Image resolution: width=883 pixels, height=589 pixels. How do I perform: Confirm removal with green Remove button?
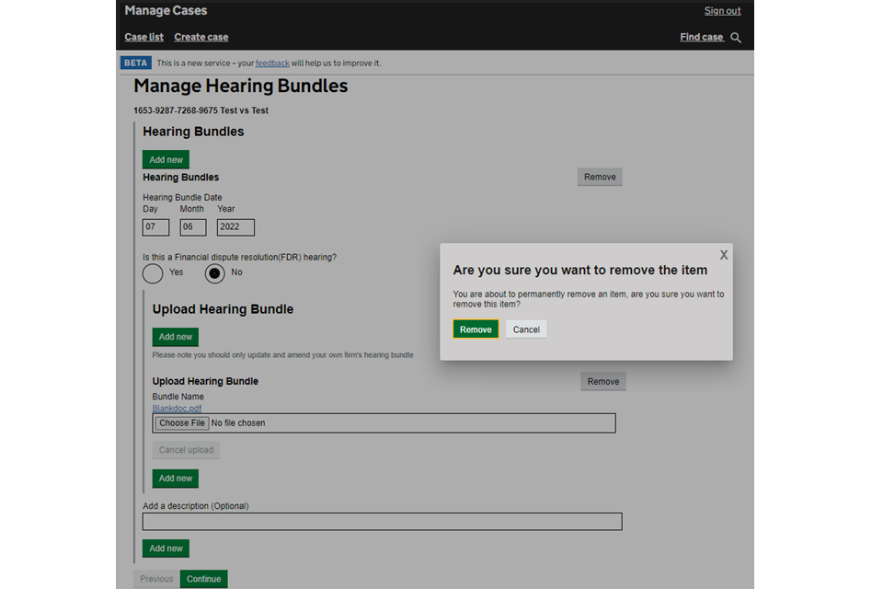(476, 329)
